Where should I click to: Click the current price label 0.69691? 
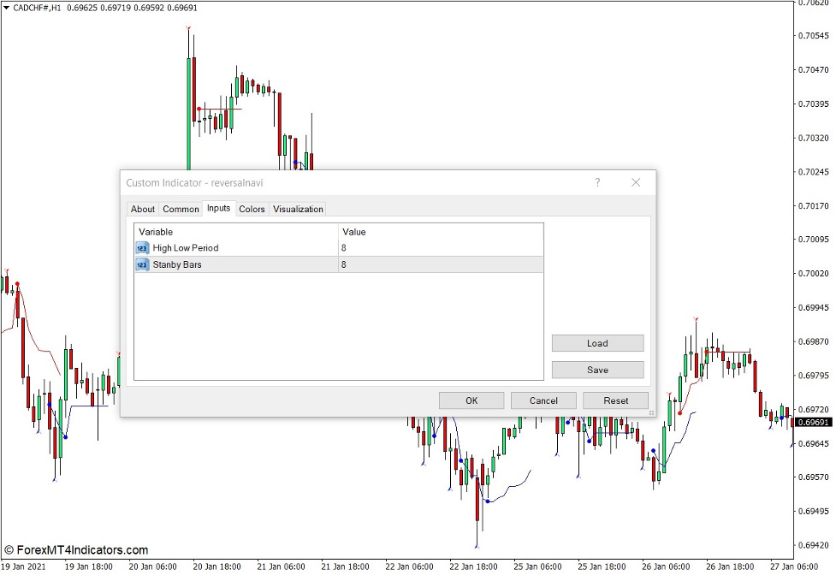click(813, 422)
